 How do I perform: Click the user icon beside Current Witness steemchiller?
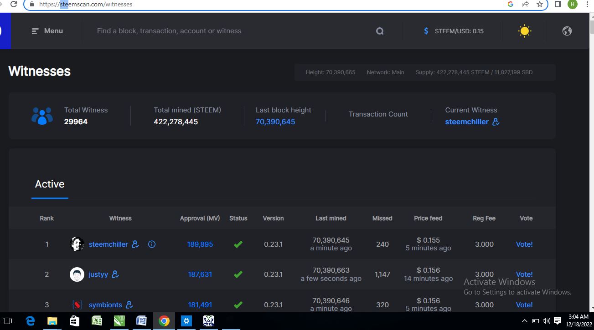tap(496, 122)
